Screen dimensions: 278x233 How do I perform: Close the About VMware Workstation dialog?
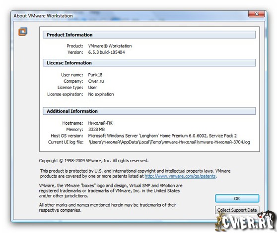[257, 14]
